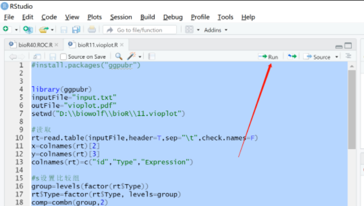Screen dimensions: 364x206
Task: Switch to the bioR40.ROC.R tab
Action: [35, 45]
